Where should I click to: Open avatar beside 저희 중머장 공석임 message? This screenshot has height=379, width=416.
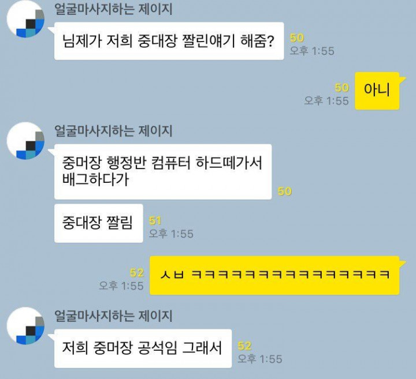[25, 326]
